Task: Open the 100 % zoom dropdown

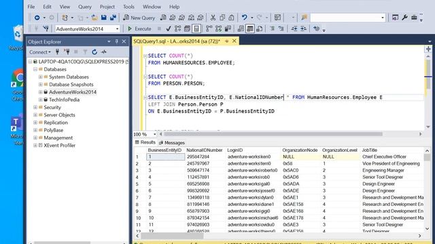Action: pyautogui.click(x=154, y=134)
